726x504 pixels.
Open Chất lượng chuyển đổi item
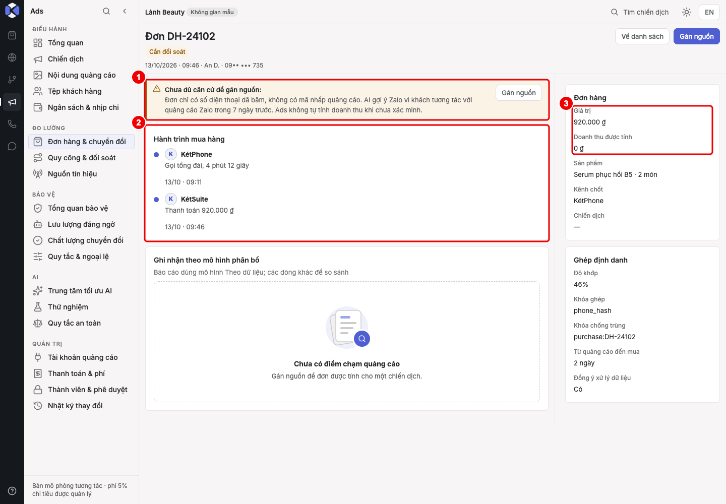coord(81,240)
